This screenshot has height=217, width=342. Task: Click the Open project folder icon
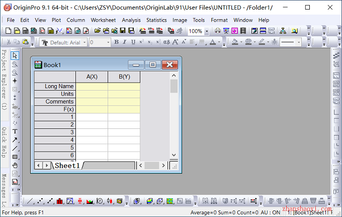98,31
